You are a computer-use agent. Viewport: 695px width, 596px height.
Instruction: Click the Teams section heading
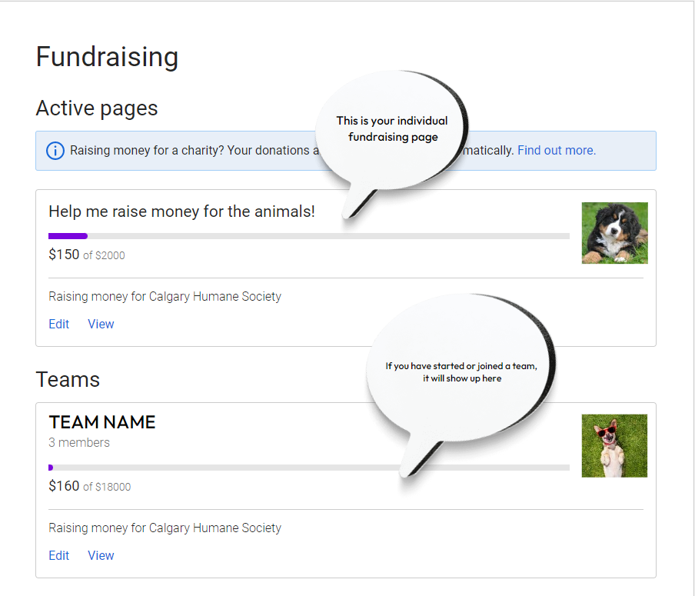68,380
